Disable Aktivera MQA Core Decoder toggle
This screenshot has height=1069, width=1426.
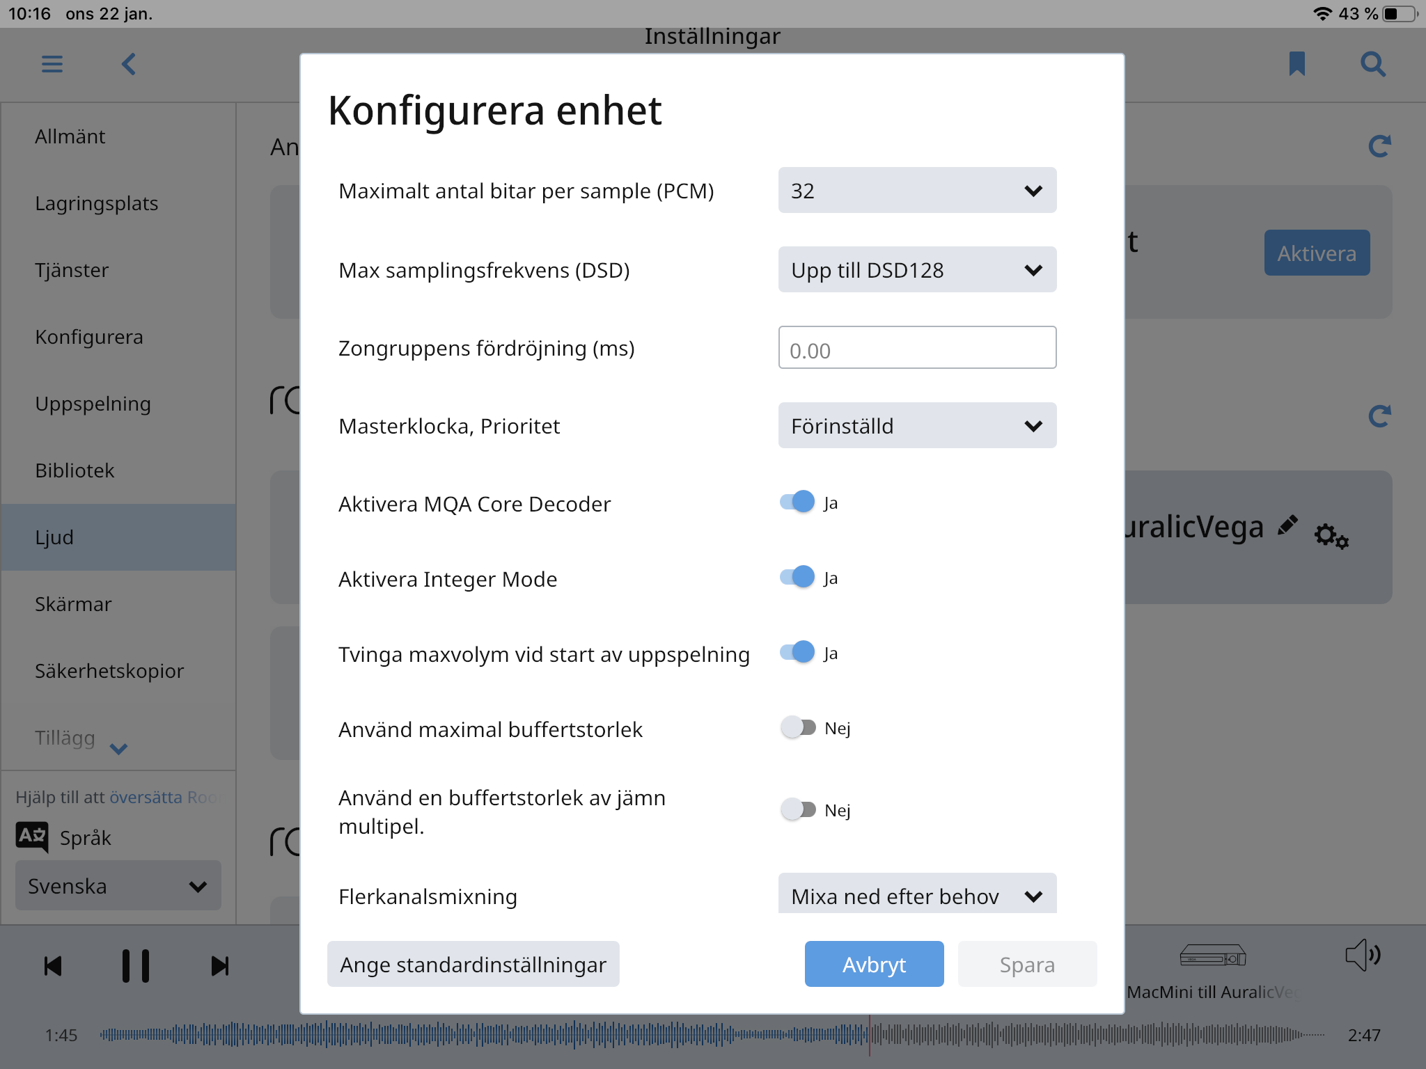pyautogui.click(x=798, y=502)
